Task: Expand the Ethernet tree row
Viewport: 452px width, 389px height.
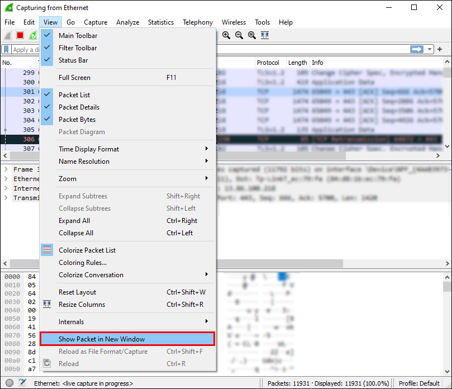Action: point(6,179)
